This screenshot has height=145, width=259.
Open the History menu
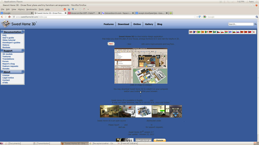coord(21,9)
